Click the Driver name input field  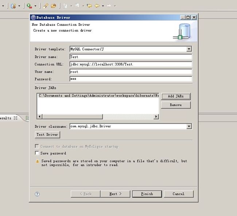pyautogui.click(x=131, y=57)
